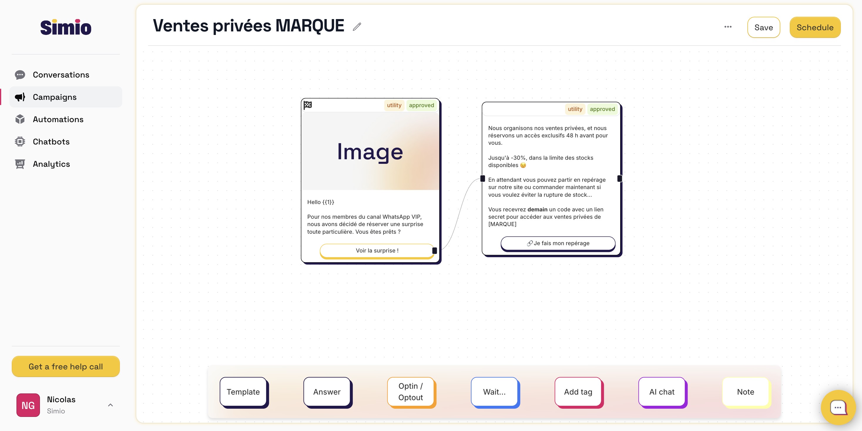Add an Optin / Optout block
This screenshot has width=862, height=431.
(411, 392)
